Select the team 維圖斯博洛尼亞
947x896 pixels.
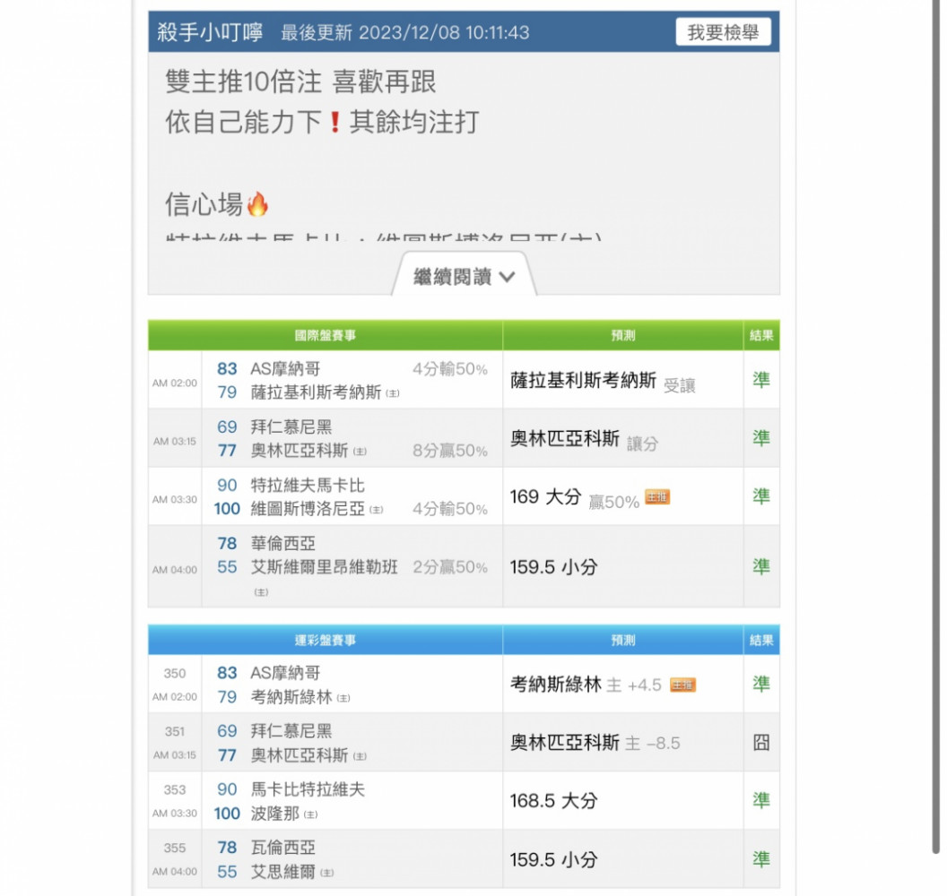tap(308, 509)
